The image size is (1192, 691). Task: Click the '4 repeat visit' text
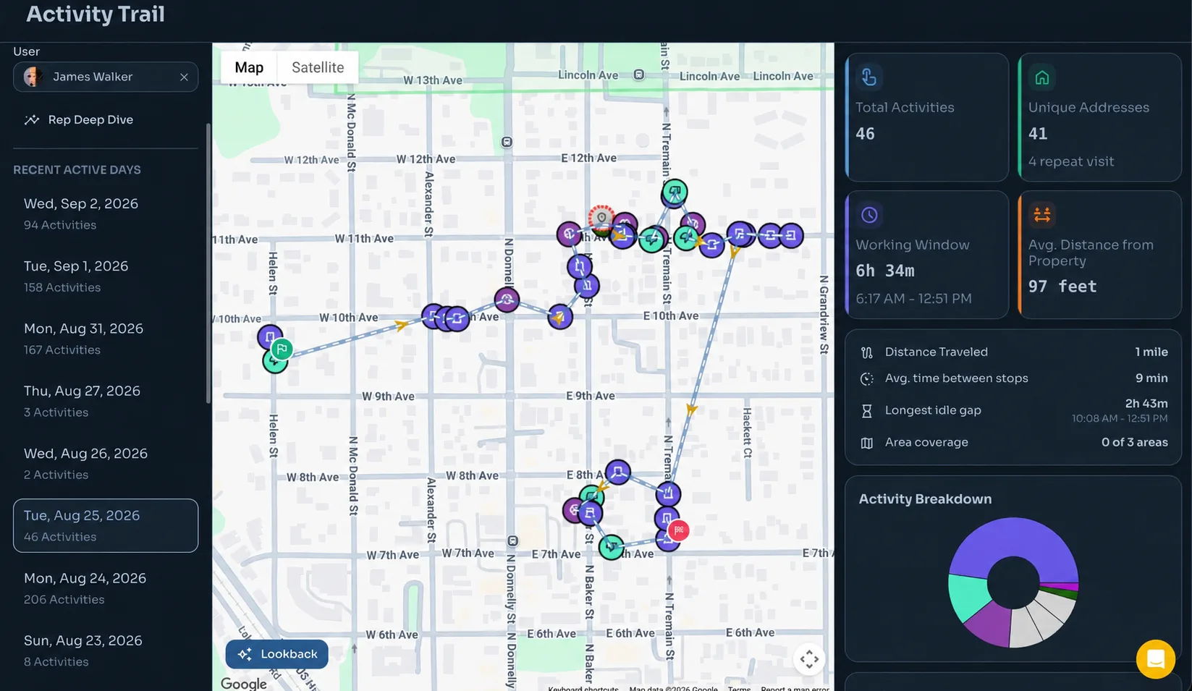pyautogui.click(x=1070, y=161)
